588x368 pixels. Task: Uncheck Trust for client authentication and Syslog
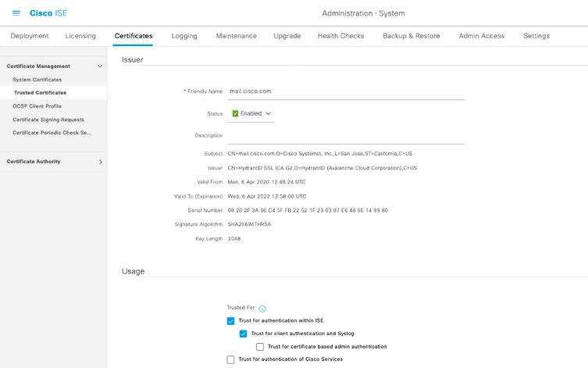coord(243,334)
